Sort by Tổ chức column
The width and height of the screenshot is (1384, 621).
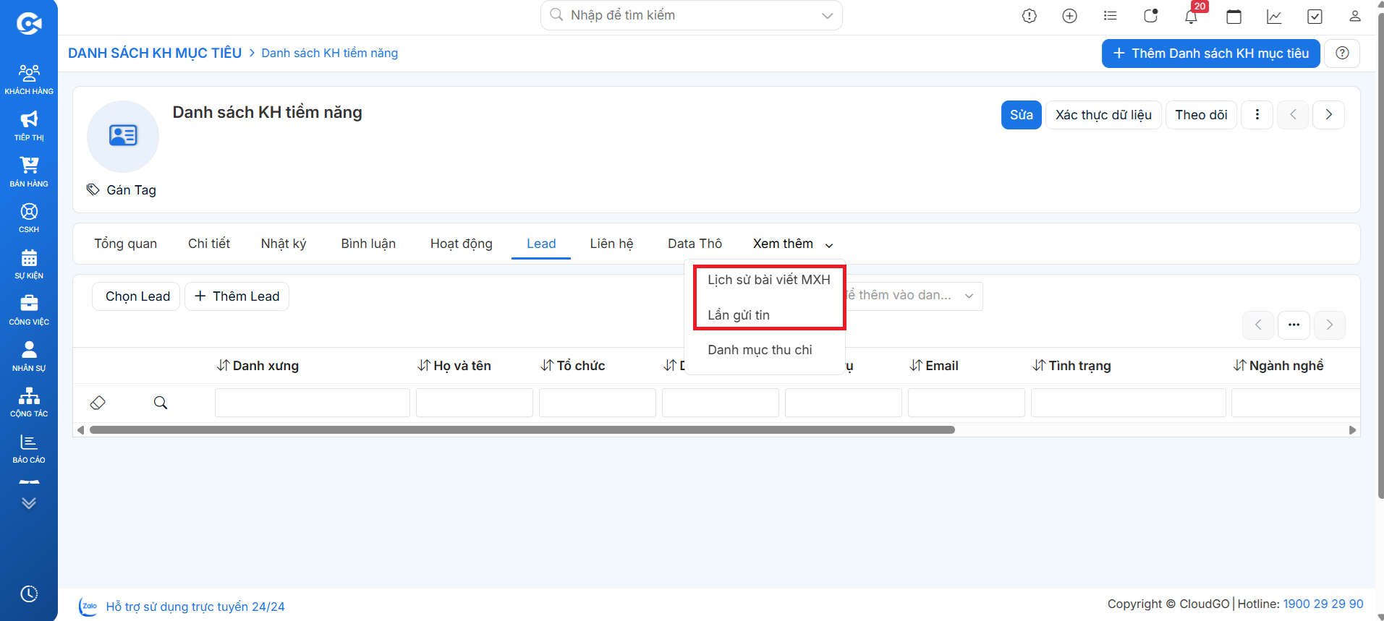point(573,366)
